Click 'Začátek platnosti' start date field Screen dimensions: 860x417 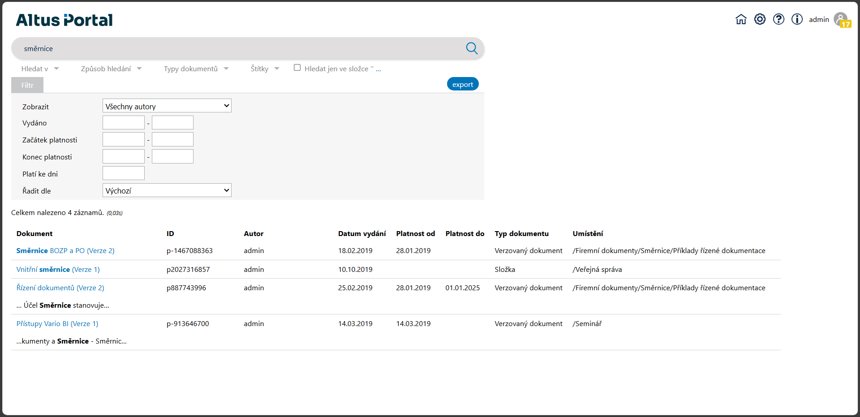124,139
